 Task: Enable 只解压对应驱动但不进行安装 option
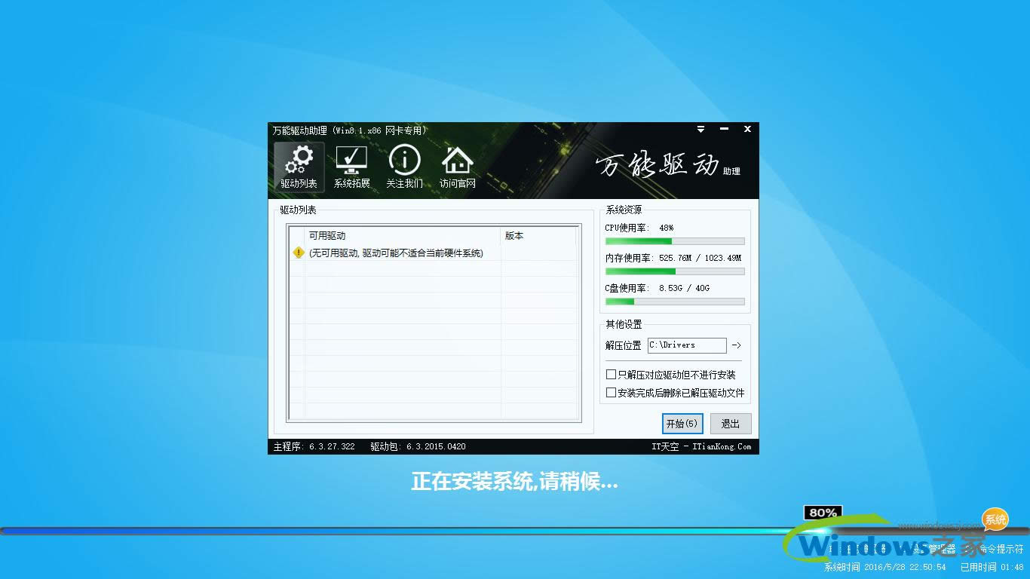coord(612,374)
